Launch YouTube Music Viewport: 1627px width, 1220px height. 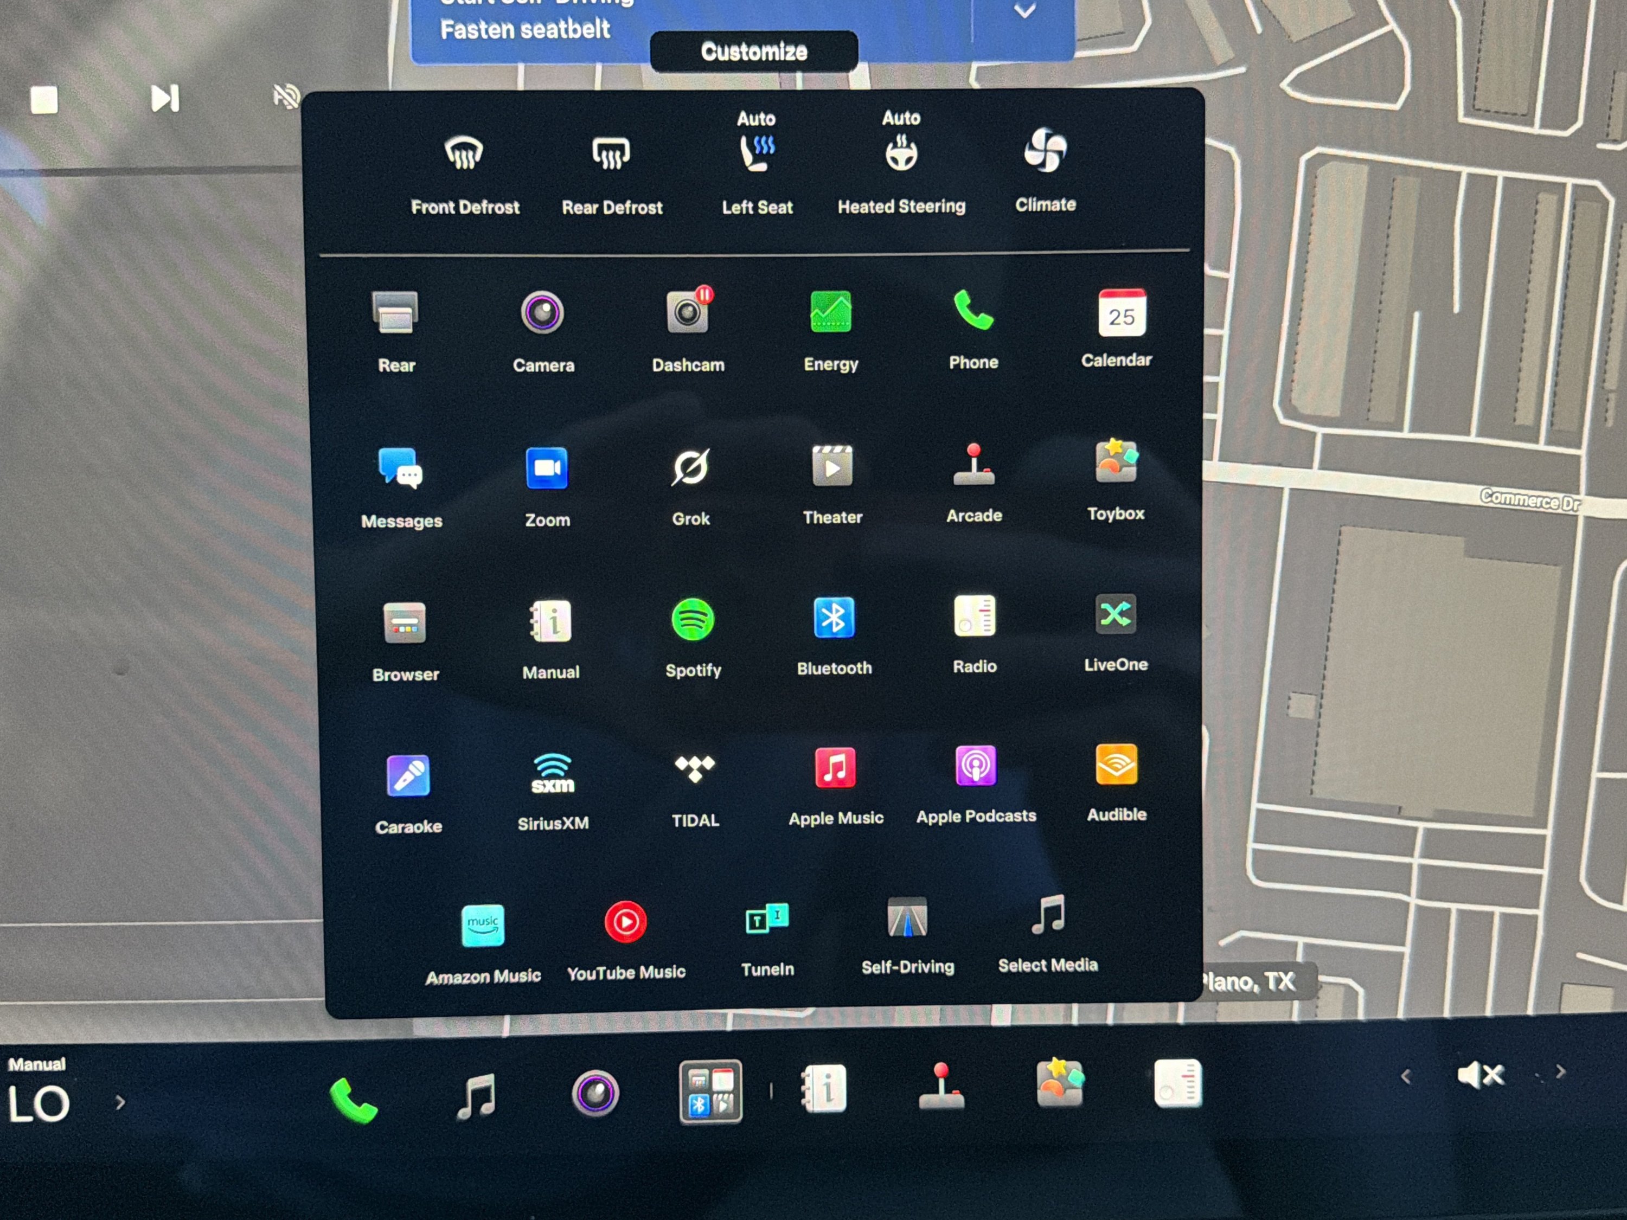tap(626, 922)
